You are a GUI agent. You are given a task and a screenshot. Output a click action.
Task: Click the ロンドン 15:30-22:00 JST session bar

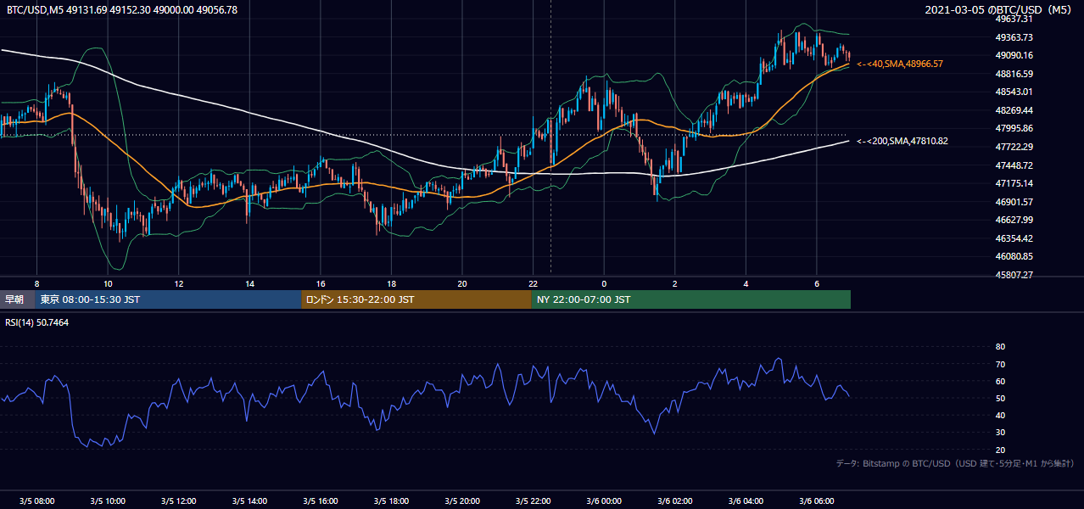[x=416, y=299]
